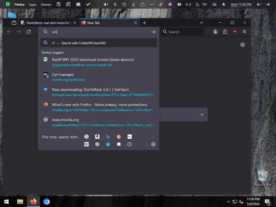Open a new tab with the plus button
The height and width of the screenshot is (207, 276).
[144, 23]
